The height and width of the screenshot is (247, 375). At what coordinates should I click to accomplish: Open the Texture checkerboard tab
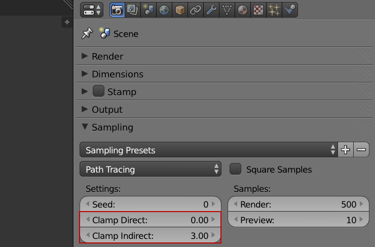(258, 10)
